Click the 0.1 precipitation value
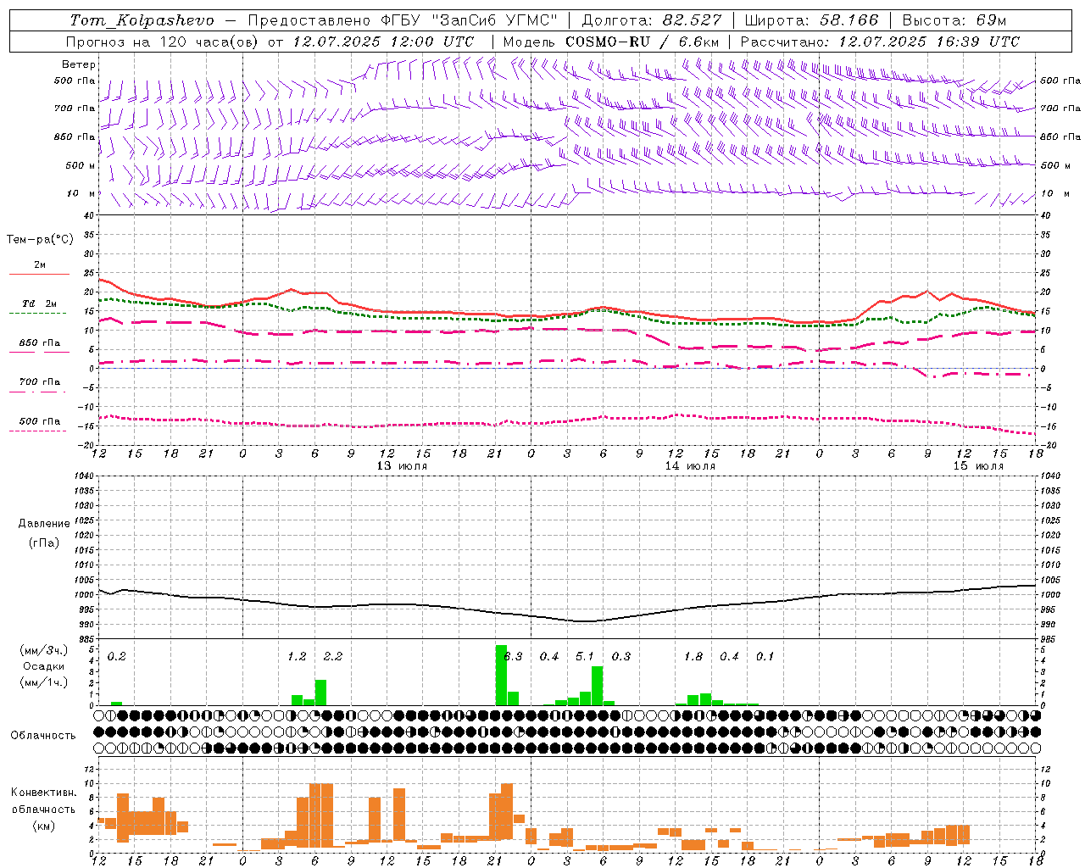 point(765,657)
